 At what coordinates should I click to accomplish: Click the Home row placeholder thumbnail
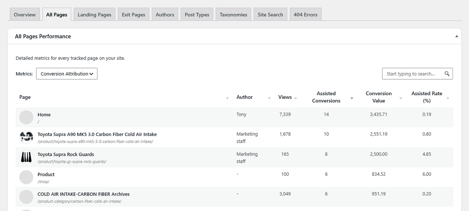click(x=26, y=118)
